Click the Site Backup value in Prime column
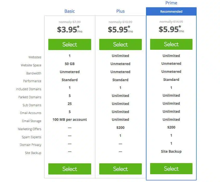The height and width of the screenshot is (182, 220). pos(171,151)
